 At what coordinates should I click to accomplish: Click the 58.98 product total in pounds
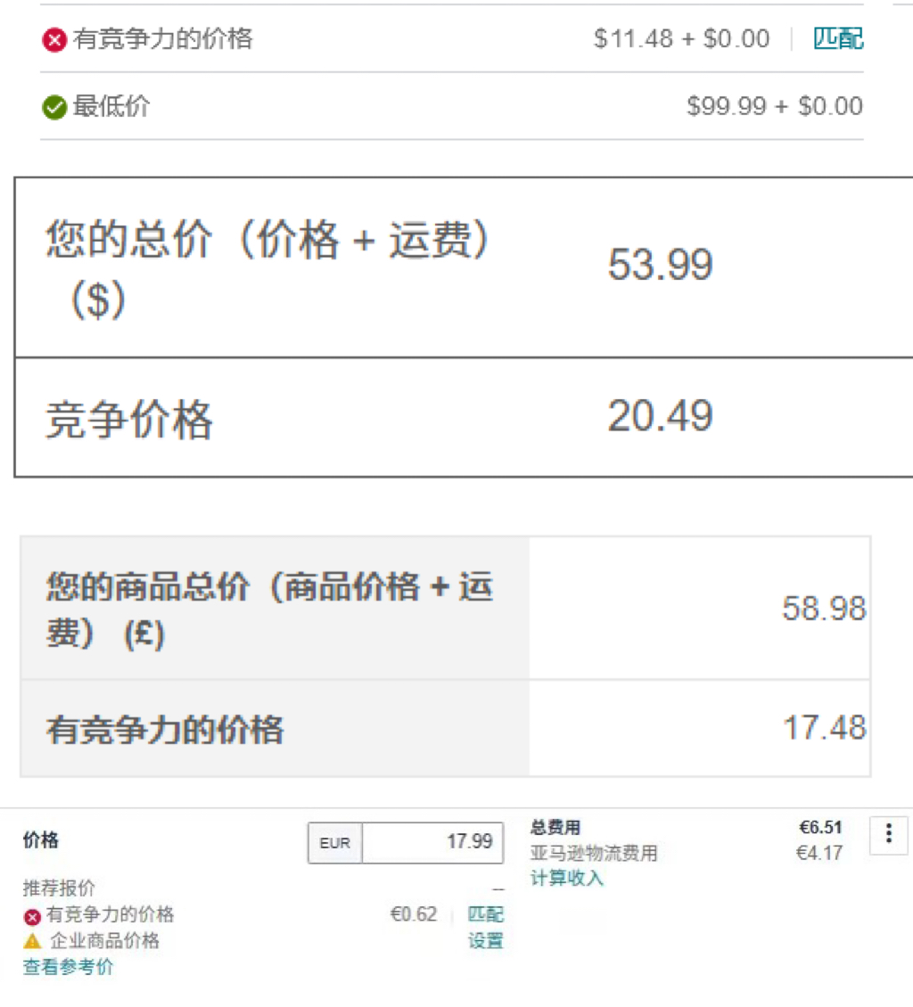[x=825, y=608]
